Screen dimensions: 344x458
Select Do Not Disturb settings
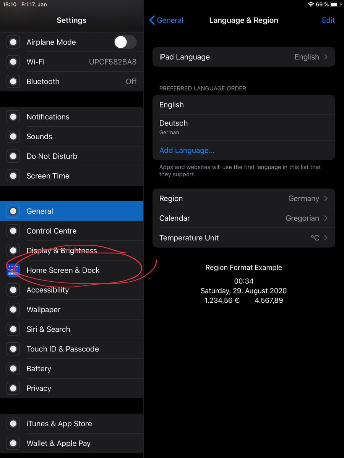pyautogui.click(x=71, y=156)
